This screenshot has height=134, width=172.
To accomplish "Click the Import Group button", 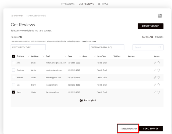I will (150, 26).
